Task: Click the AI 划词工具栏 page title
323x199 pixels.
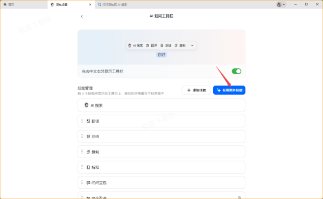Action: [161, 16]
